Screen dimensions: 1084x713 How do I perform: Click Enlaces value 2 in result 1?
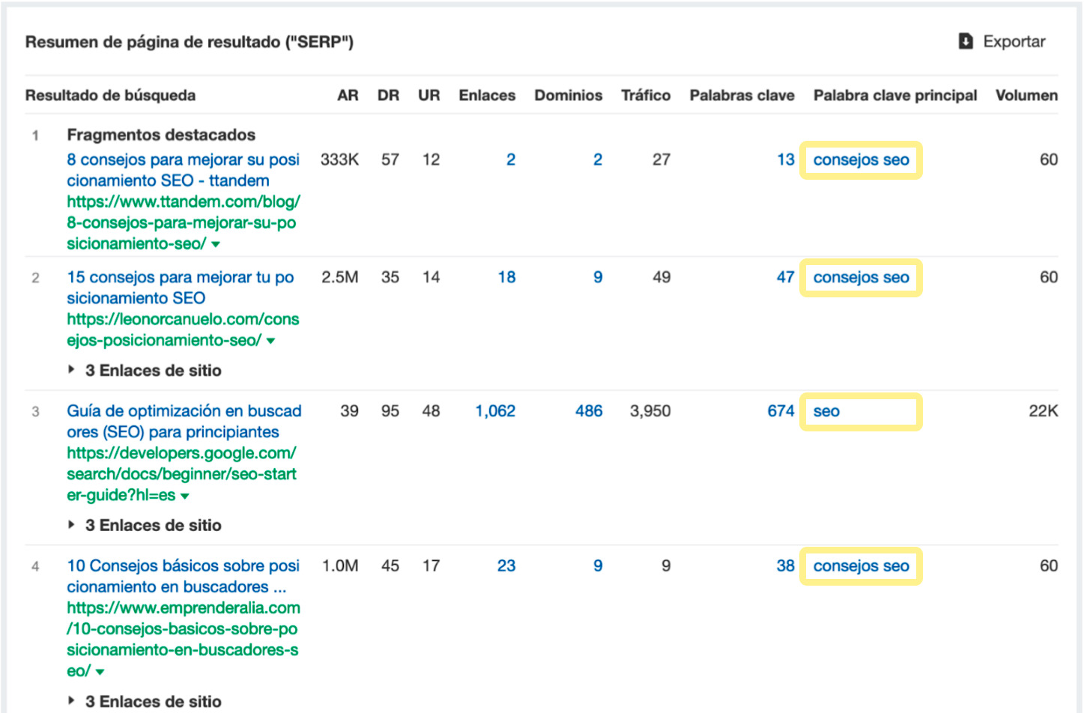coord(511,160)
